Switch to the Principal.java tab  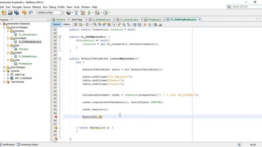click(x=154, y=20)
